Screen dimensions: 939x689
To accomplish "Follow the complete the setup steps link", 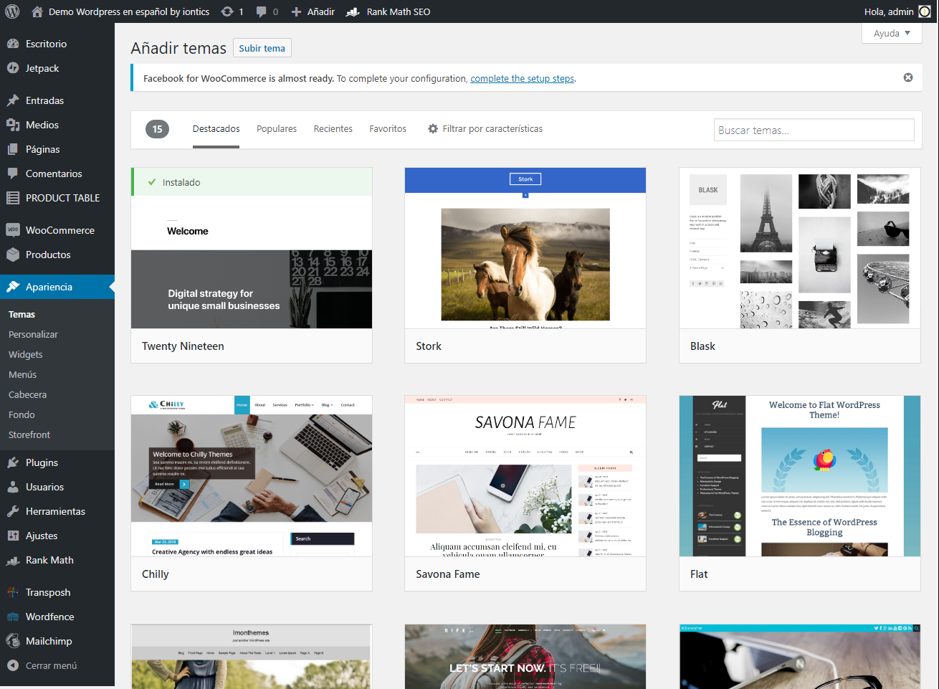I will pos(523,79).
